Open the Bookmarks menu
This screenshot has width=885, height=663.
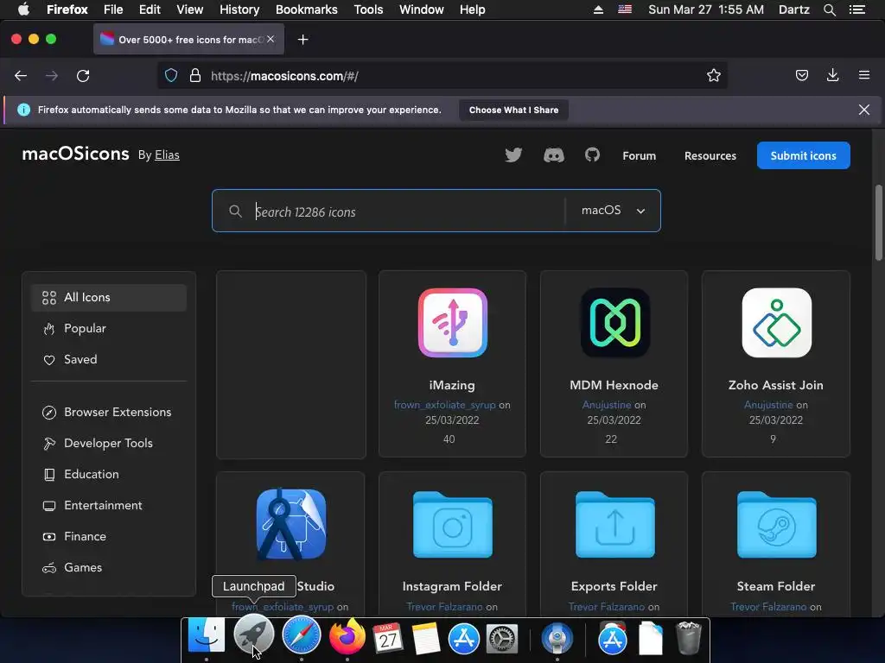click(x=307, y=9)
